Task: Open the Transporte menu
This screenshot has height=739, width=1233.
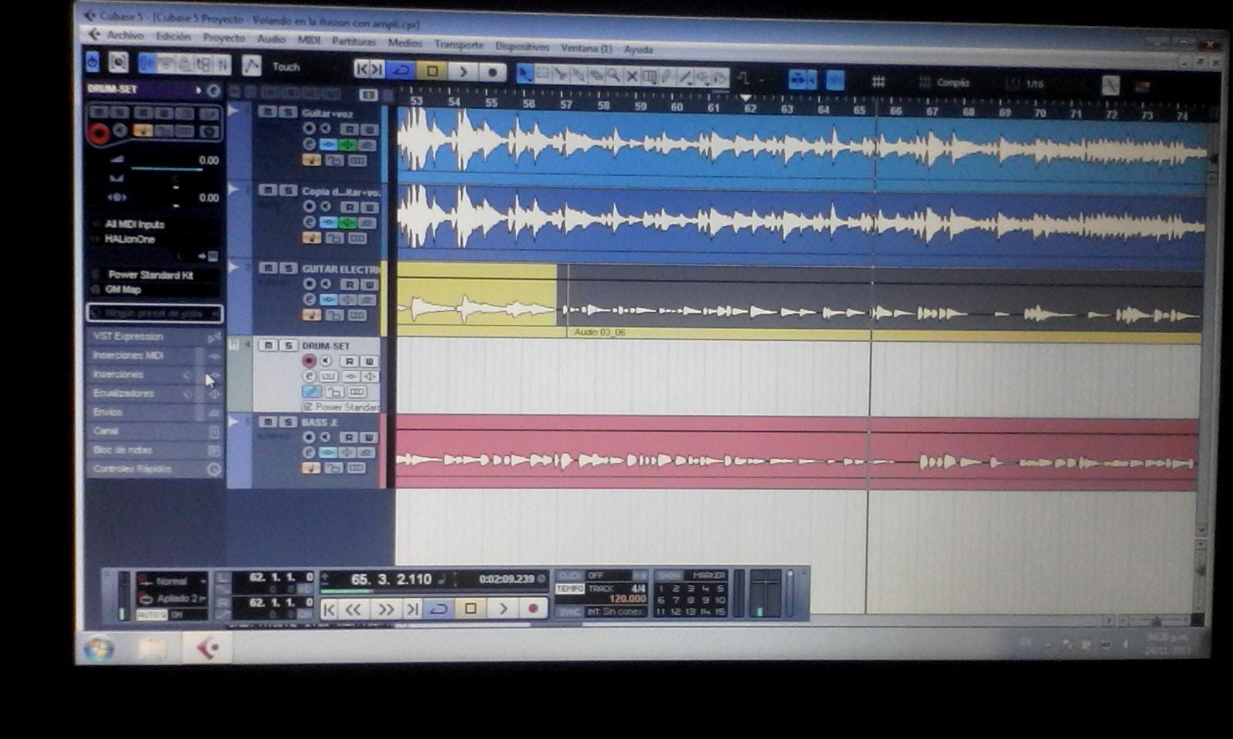Action: point(459,45)
